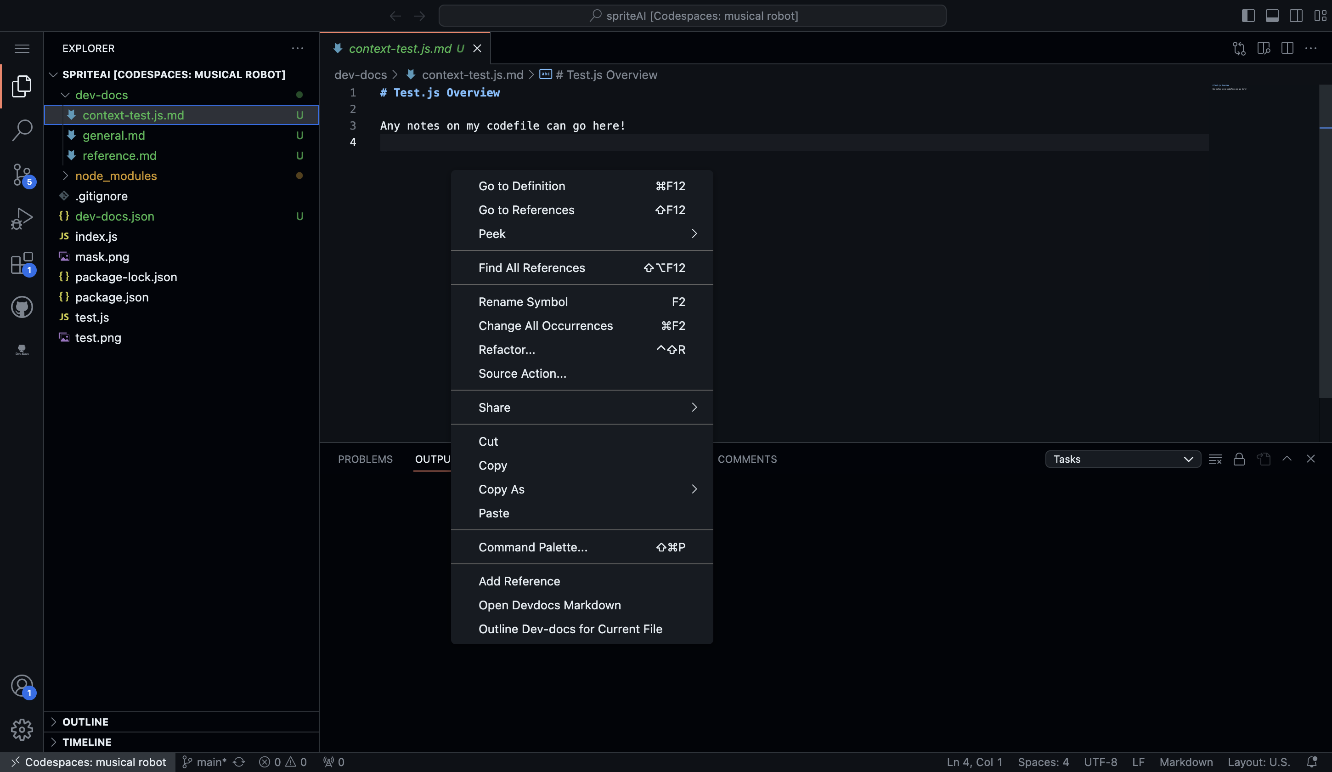
Task: Select the Run and Debug icon
Action: [22, 218]
